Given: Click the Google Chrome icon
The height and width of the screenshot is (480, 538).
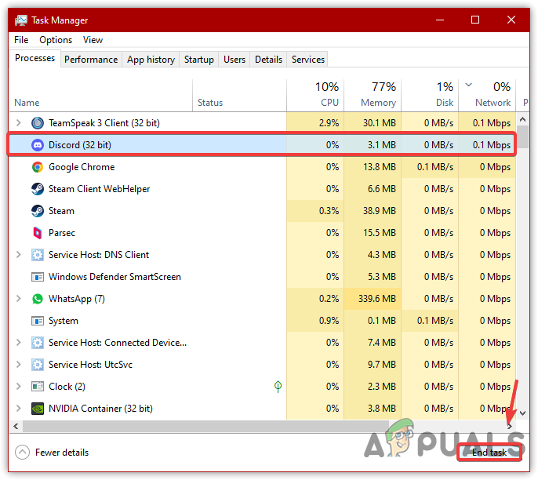Looking at the screenshot, I should 38,167.
